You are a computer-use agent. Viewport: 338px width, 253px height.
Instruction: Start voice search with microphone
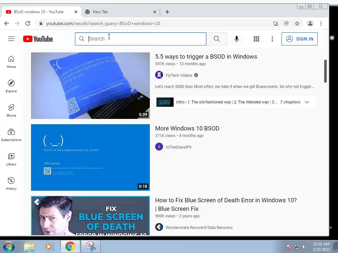[x=236, y=39]
